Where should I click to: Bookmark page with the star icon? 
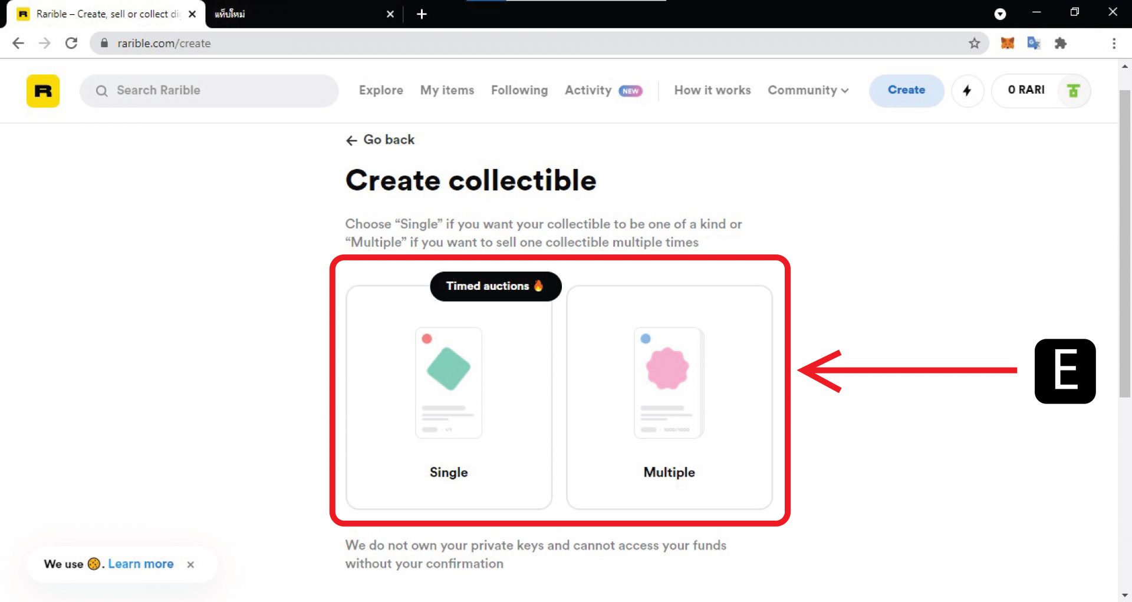974,43
